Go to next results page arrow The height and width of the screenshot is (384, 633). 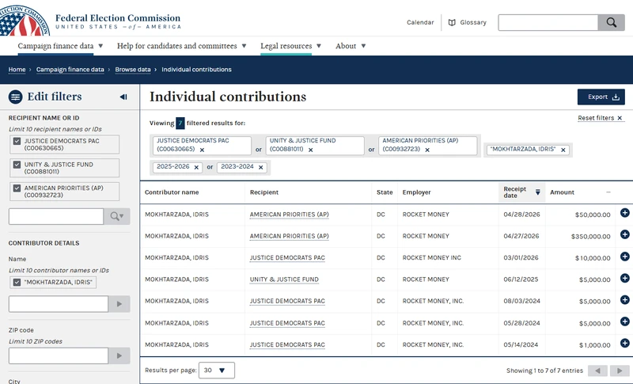pyautogui.click(x=620, y=371)
